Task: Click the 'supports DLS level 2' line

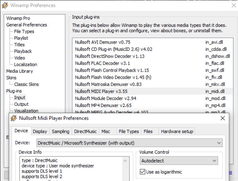Action: 42,177
